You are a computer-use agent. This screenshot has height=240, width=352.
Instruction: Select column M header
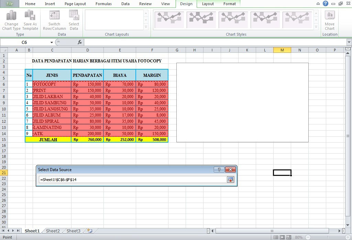click(x=282, y=50)
